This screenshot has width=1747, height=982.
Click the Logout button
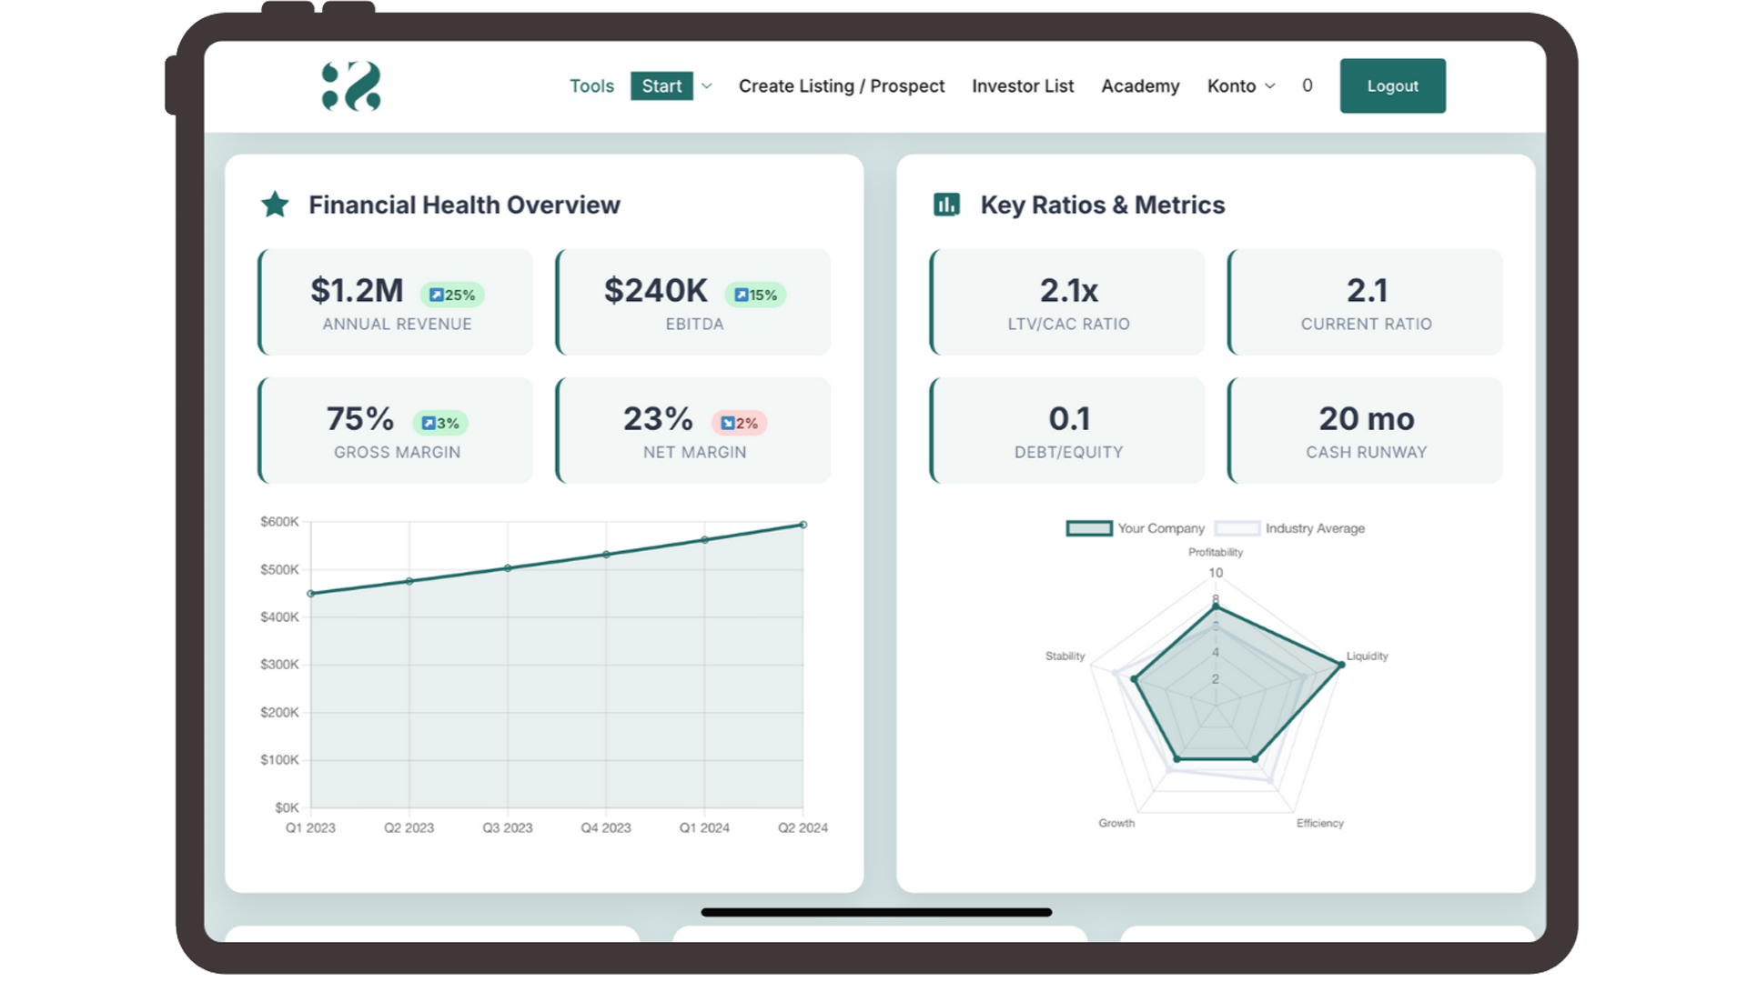[x=1392, y=85]
